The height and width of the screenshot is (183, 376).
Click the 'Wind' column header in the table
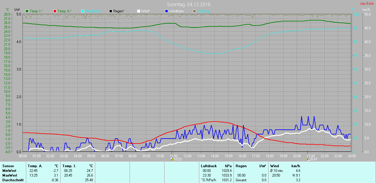click(x=275, y=166)
